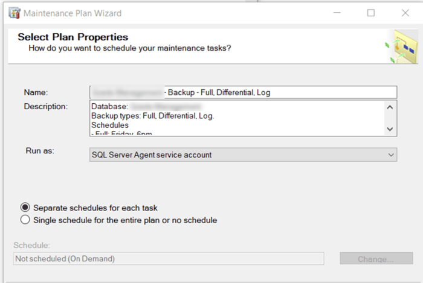
Task: Click the 'Run as:' label
Action: pyautogui.click(x=40, y=150)
